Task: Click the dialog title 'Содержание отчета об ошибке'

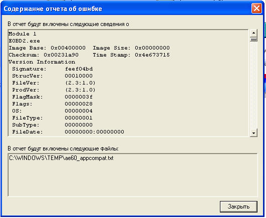Action: coord(53,8)
